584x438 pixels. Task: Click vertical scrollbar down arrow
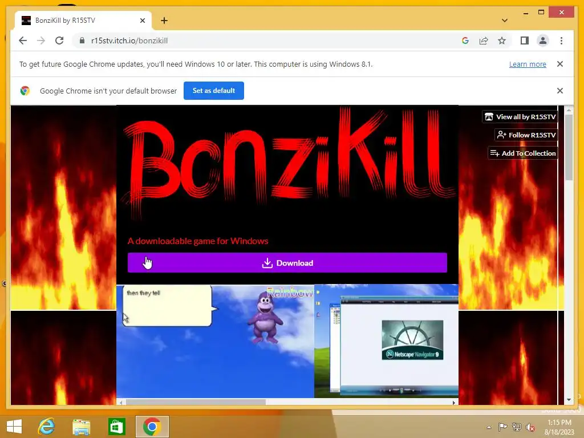[569, 400]
